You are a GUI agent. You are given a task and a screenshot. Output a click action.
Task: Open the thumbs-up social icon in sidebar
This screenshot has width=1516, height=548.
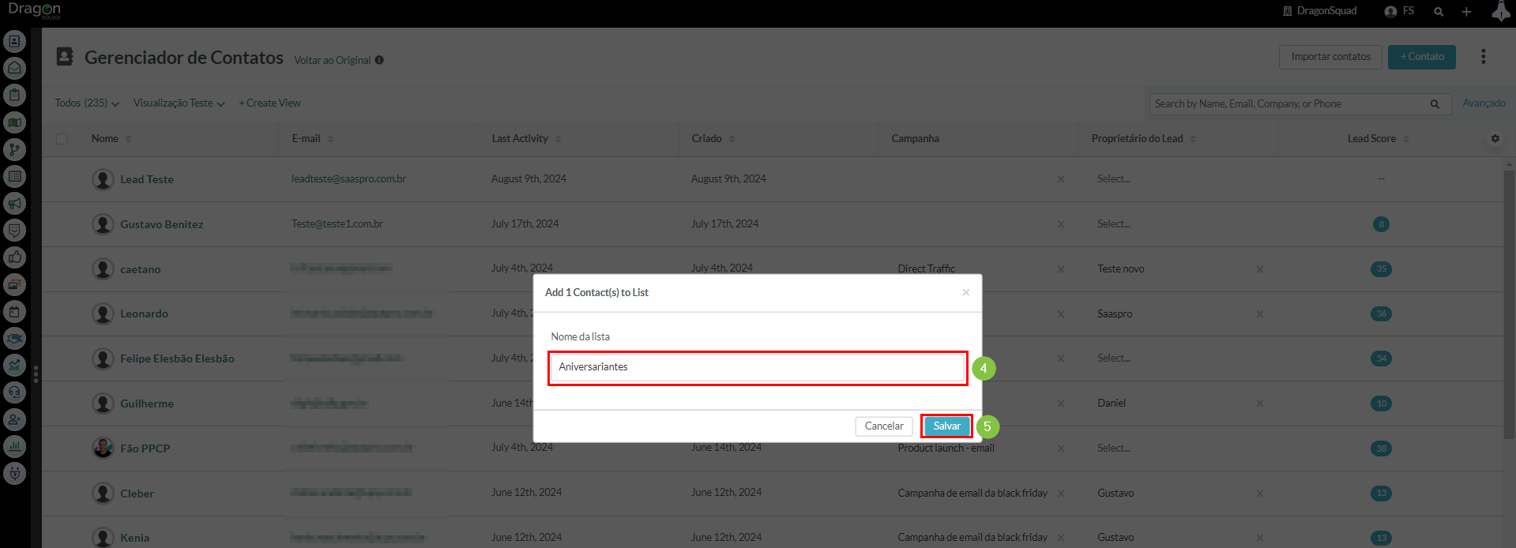pyautogui.click(x=14, y=257)
